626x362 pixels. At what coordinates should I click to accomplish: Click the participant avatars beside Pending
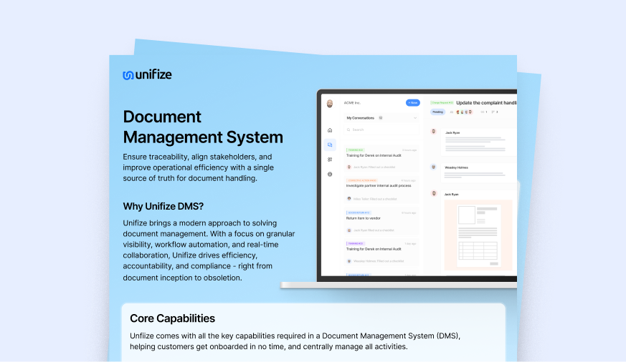(x=465, y=112)
